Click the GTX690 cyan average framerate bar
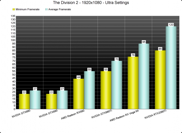Viewport: 182px width, 133px height. (62, 100)
